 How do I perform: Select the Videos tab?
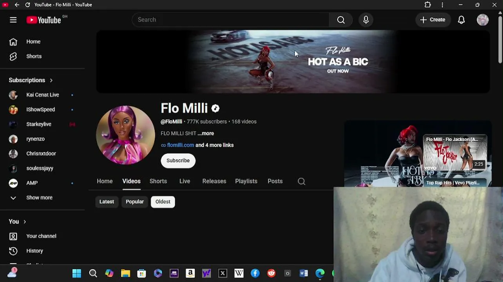tap(131, 181)
